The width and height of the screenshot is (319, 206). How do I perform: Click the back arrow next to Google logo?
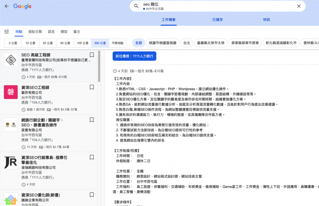[7, 6]
